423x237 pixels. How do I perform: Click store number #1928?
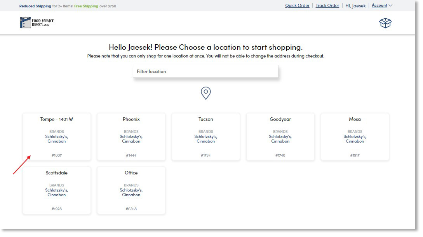click(x=57, y=209)
